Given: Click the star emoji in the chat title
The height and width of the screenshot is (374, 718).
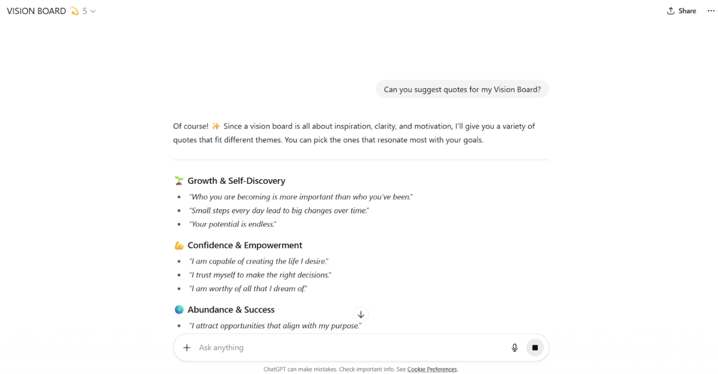Looking at the screenshot, I should pos(74,11).
